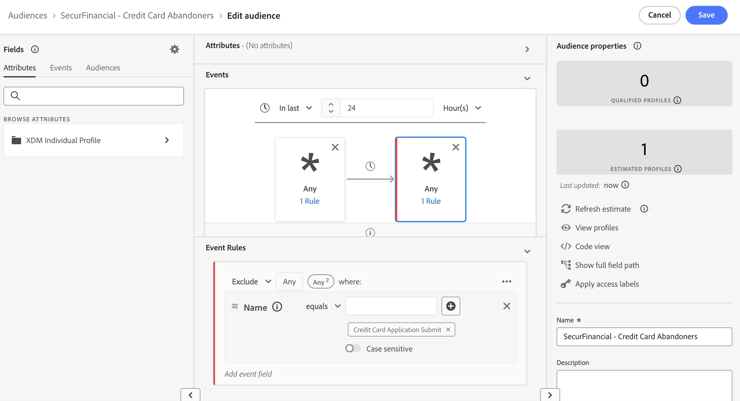Click Apply access labels key icon
740x401 pixels.
click(x=566, y=284)
